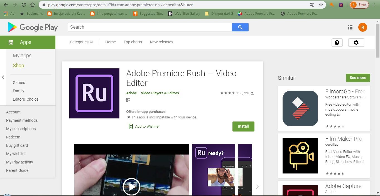Reload the page with the refresh icon

click(x=24, y=5)
